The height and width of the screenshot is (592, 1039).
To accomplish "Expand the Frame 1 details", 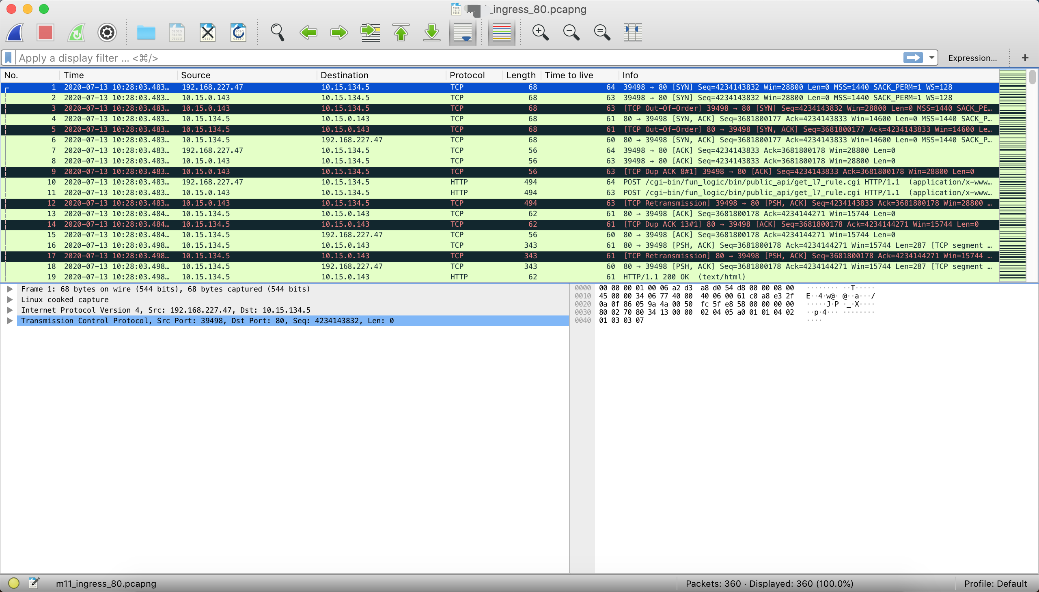I will coord(10,289).
